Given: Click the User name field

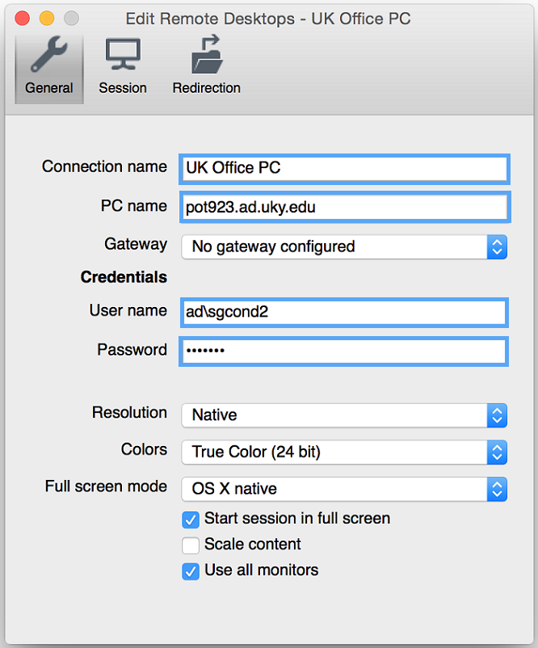Looking at the screenshot, I should (344, 313).
